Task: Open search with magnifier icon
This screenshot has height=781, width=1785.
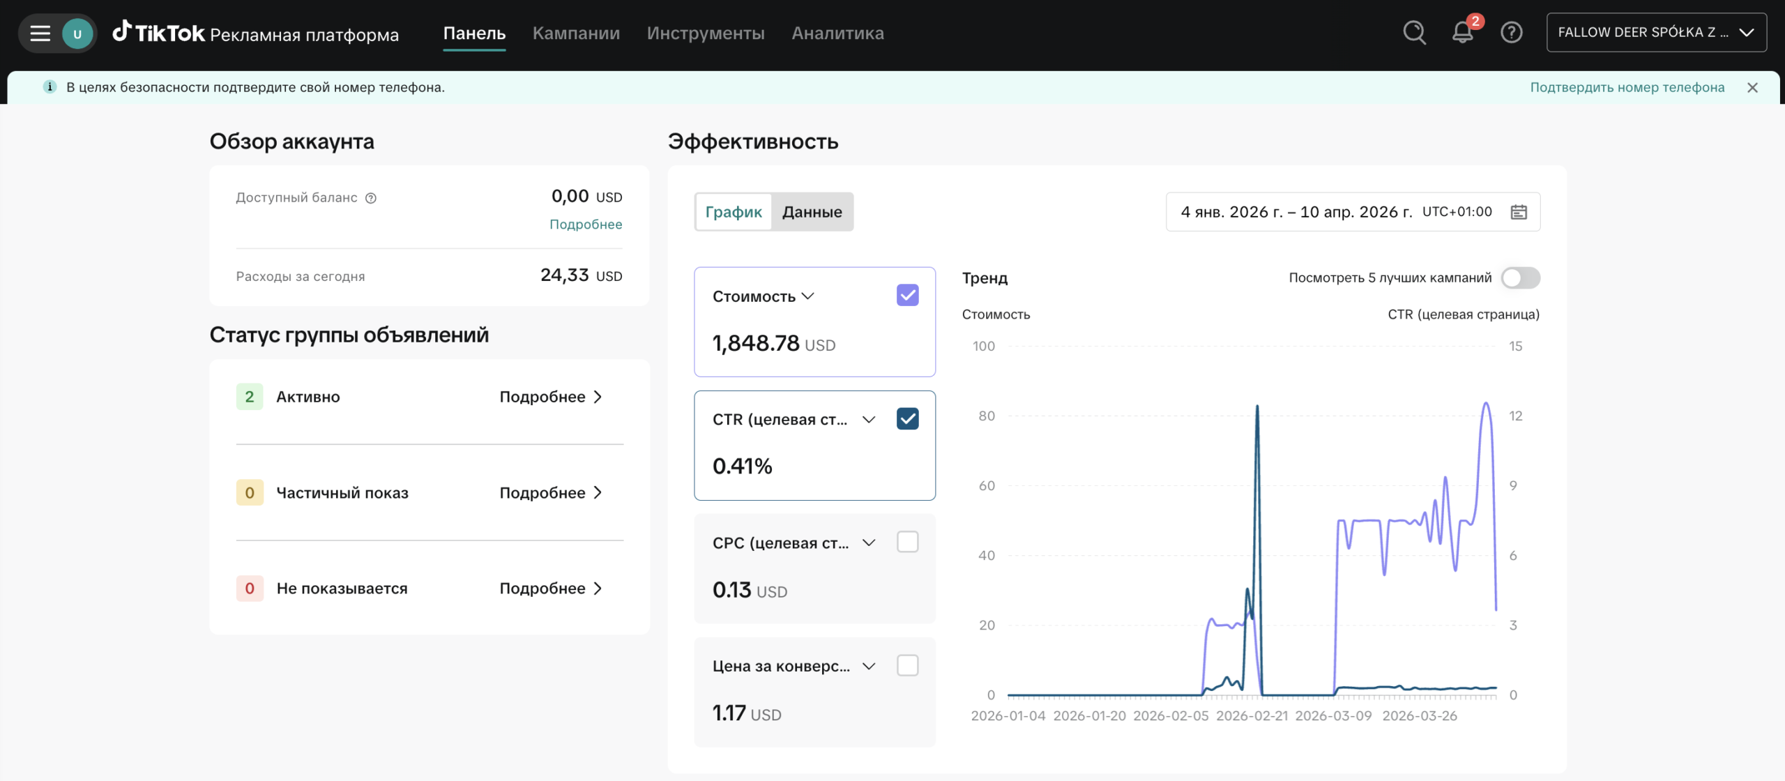Action: pyautogui.click(x=1414, y=32)
